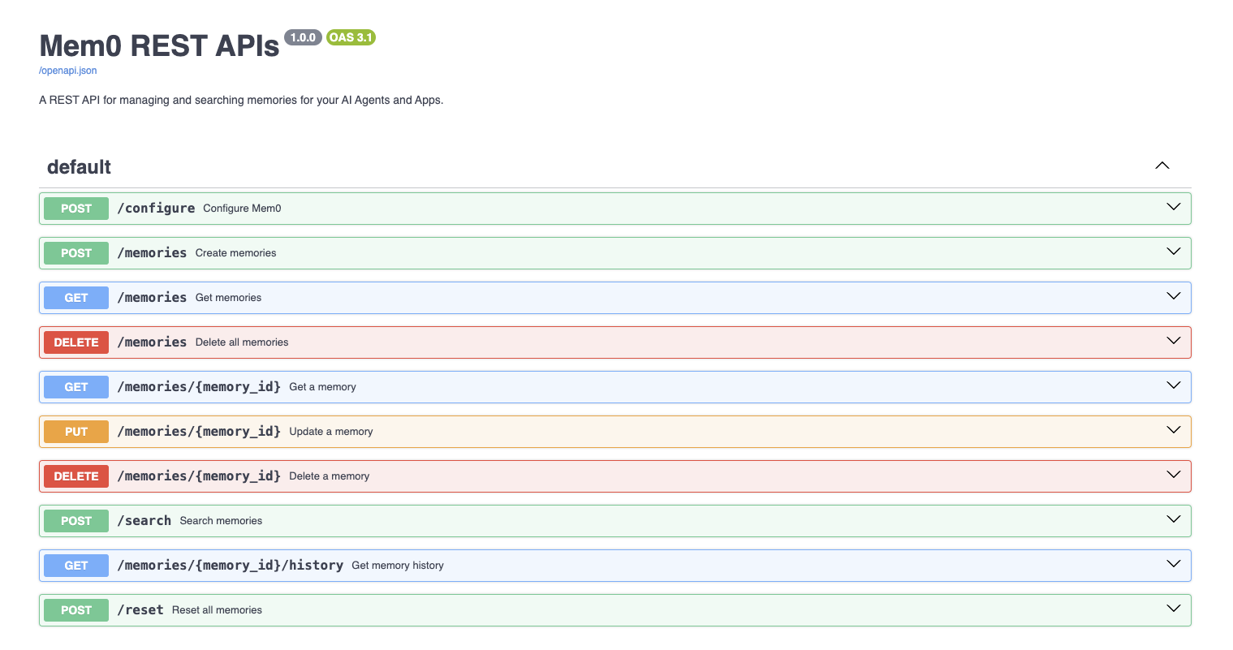Click GET badge for Get a memory

(76, 387)
